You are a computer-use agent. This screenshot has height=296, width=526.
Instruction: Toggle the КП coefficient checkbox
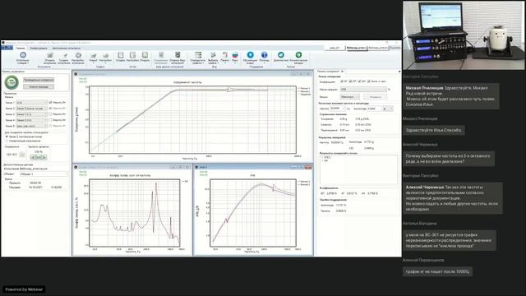point(350,81)
